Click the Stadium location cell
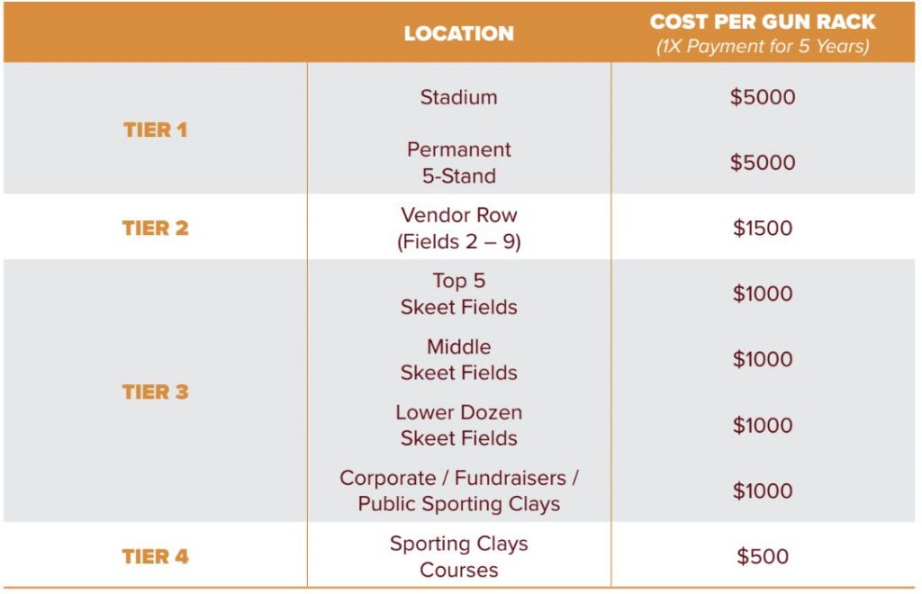The image size is (922, 594). pos(458,97)
